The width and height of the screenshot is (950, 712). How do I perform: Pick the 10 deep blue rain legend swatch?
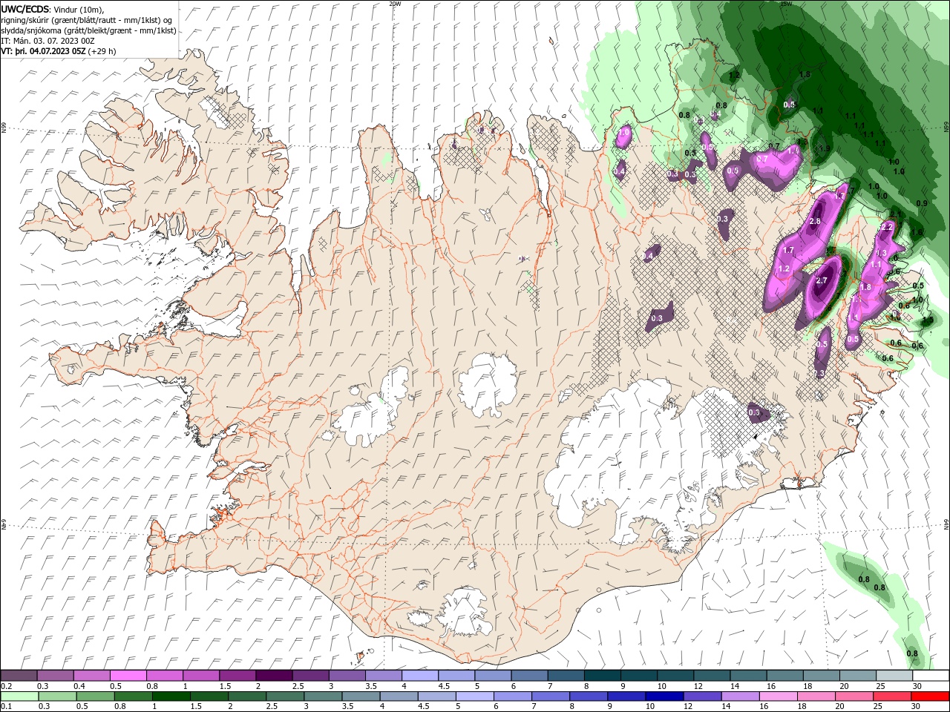[664, 696]
